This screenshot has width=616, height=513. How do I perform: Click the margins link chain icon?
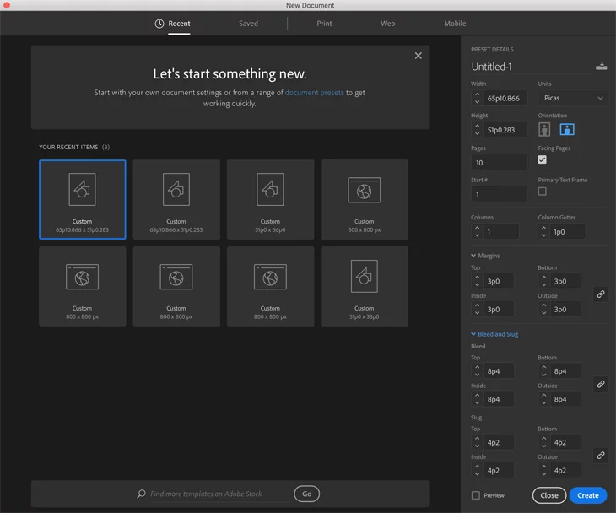[x=601, y=294]
